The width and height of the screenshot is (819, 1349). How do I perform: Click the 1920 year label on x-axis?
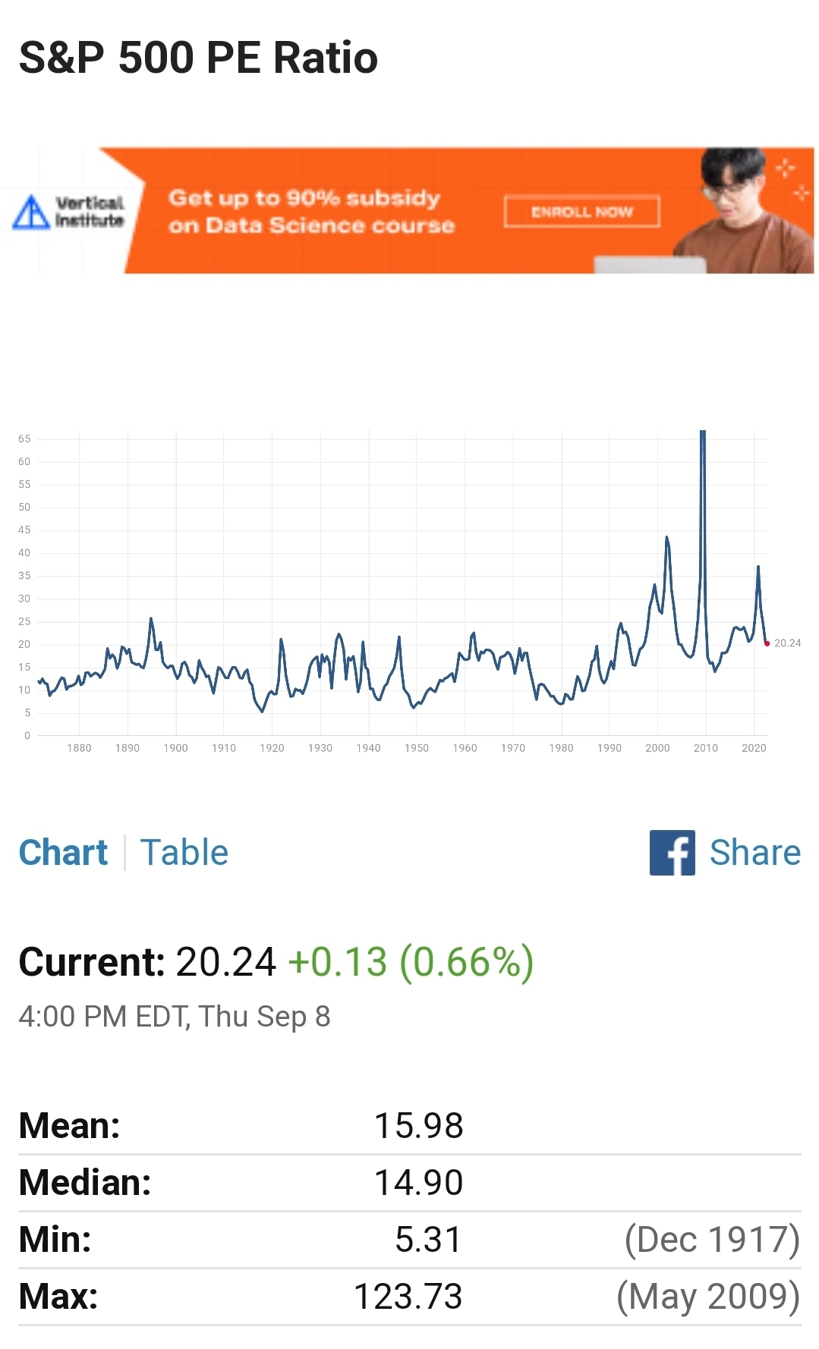pyautogui.click(x=272, y=748)
